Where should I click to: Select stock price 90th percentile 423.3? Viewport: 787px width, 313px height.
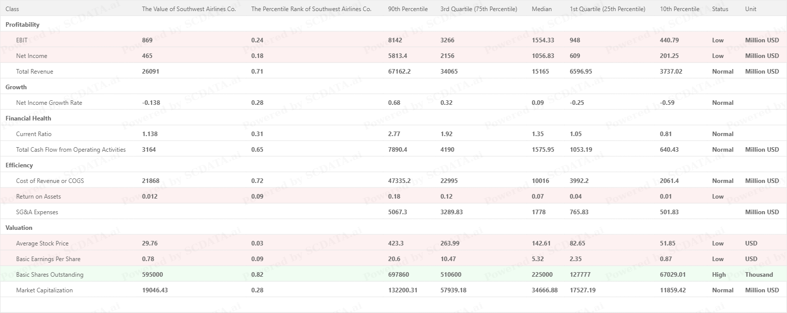coord(396,243)
